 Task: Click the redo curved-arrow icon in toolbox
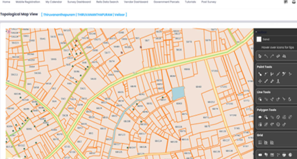pyautogui.click(x=272, y=56)
